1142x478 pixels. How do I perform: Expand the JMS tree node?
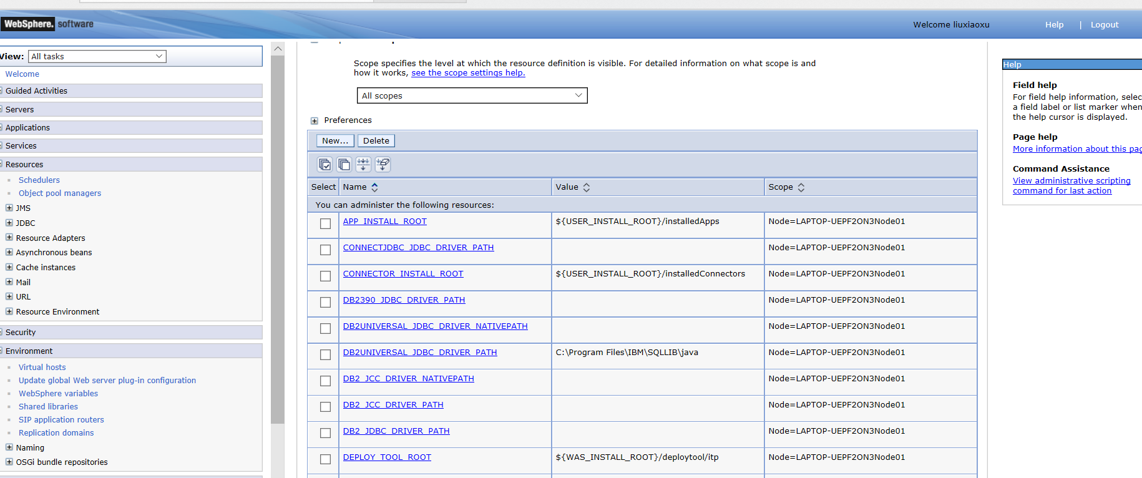[9, 208]
